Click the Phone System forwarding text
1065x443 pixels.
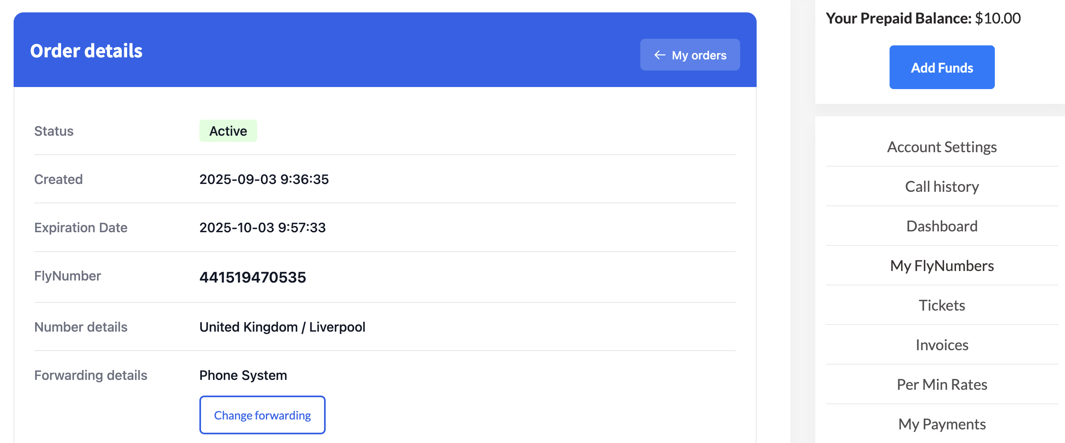[243, 375]
